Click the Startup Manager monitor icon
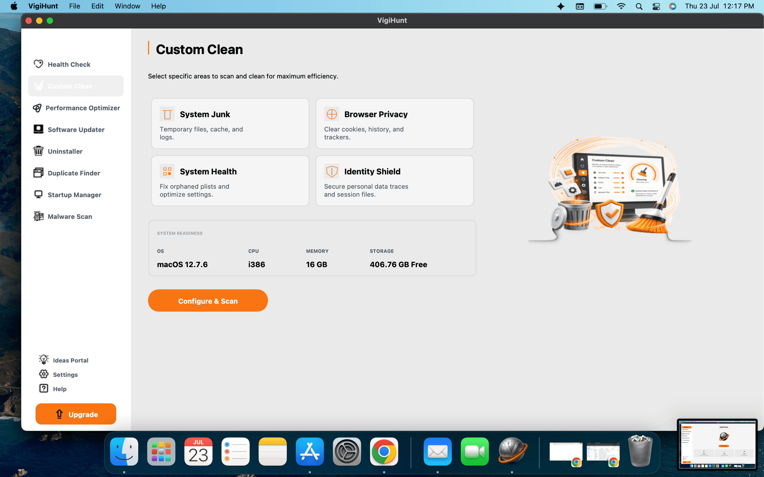The width and height of the screenshot is (764, 477). point(38,195)
